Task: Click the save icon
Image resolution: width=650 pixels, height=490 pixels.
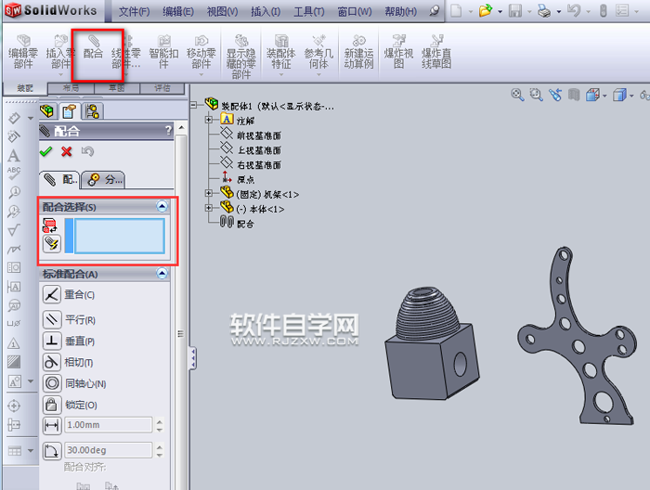Action: 514,10
